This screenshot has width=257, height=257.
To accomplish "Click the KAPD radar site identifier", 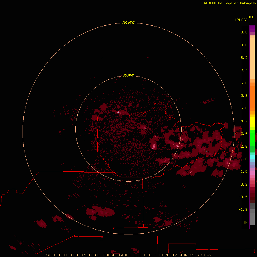I will click(x=164, y=255).
